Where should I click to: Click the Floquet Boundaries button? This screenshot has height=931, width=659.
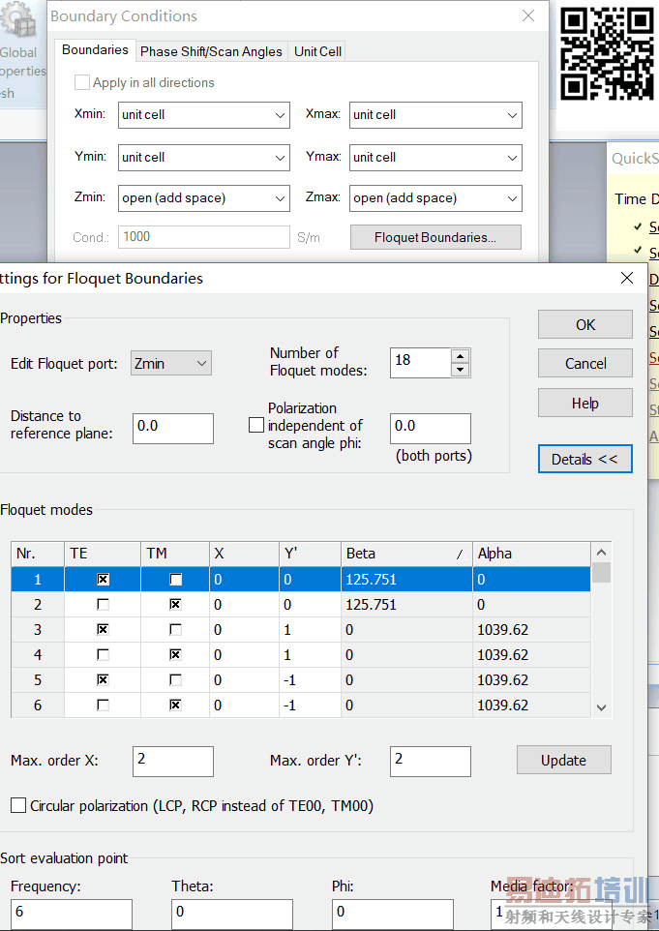(x=435, y=237)
